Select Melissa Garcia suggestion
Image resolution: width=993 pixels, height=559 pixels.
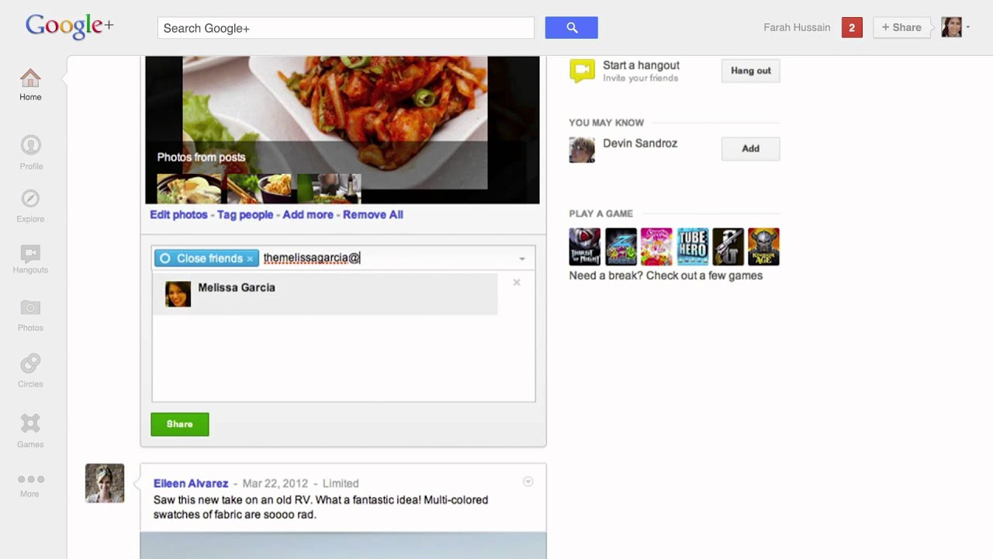pyautogui.click(x=325, y=294)
